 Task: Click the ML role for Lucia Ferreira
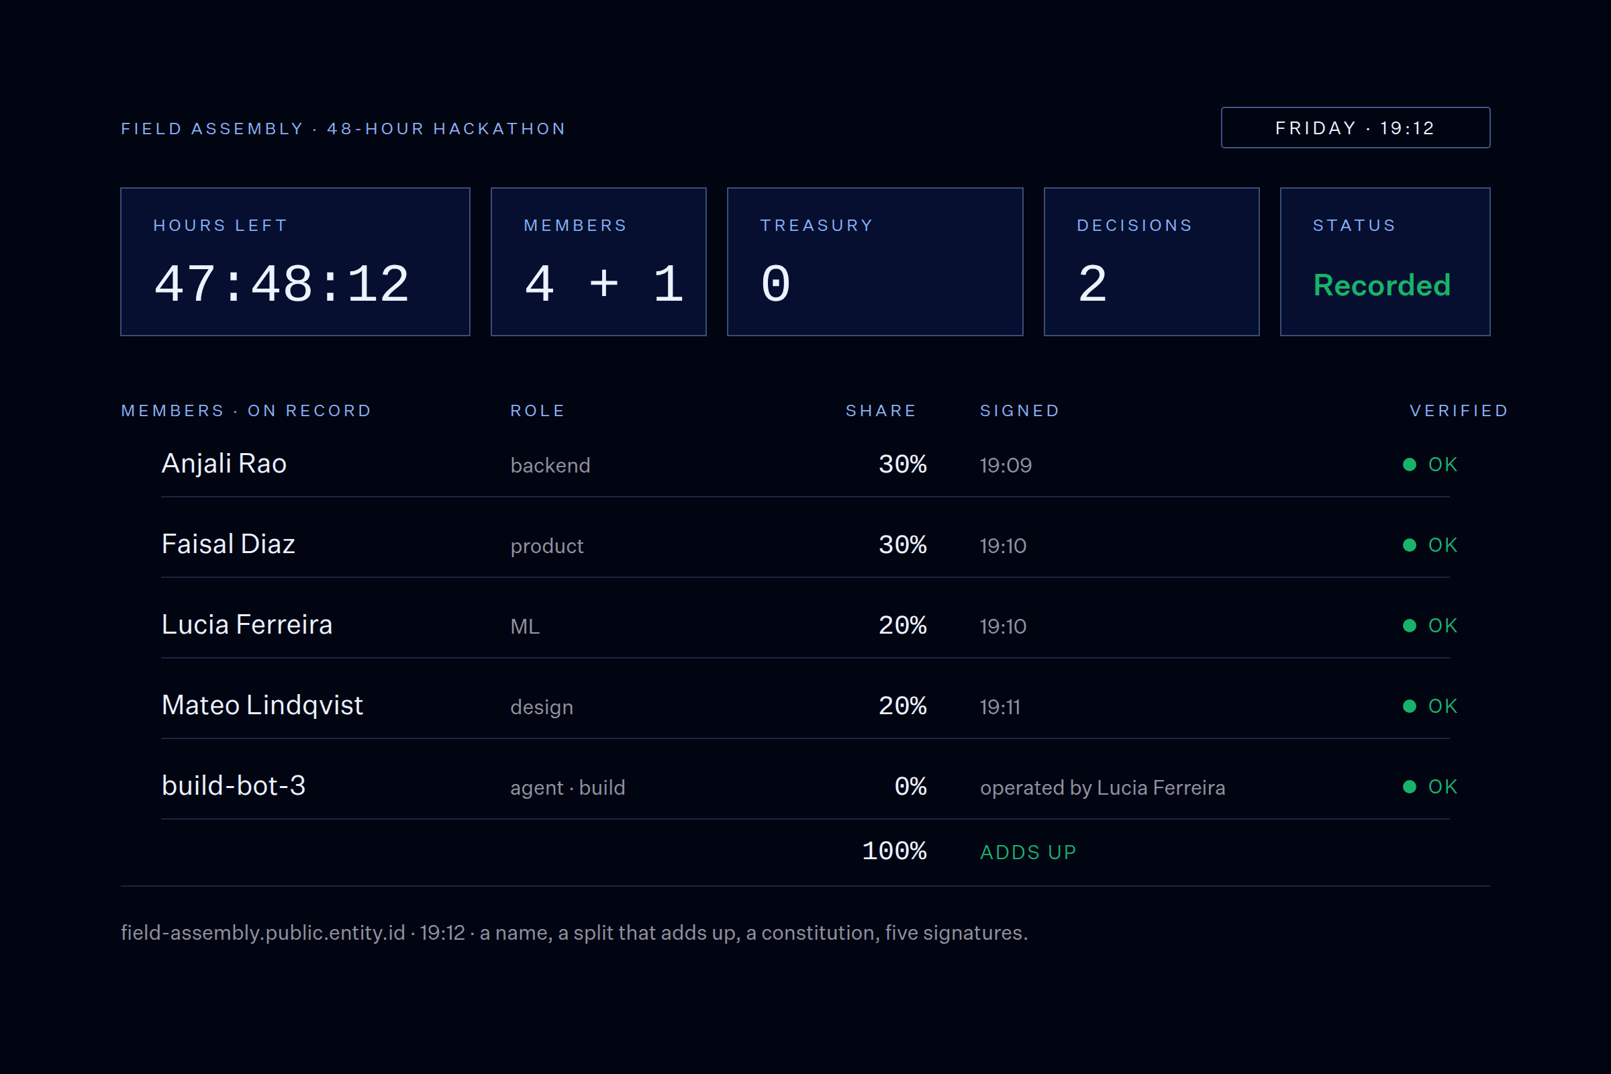(526, 626)
